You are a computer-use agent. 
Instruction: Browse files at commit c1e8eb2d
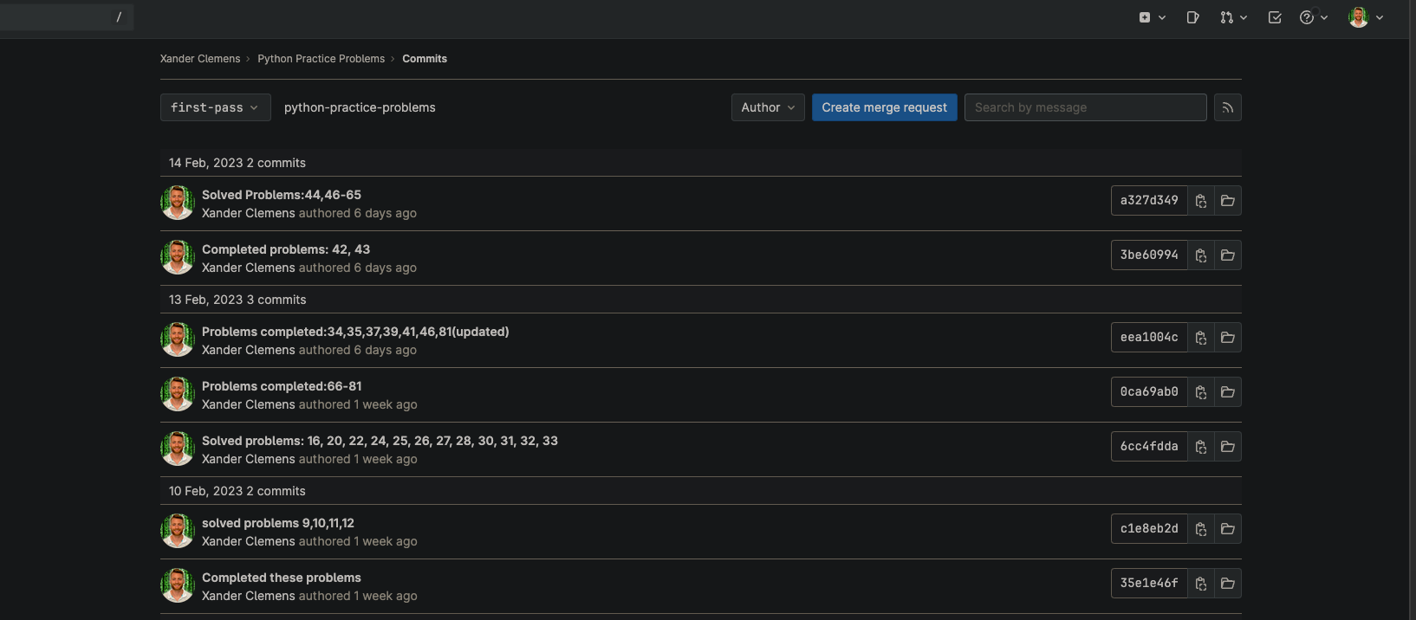tap(1228, 529)
